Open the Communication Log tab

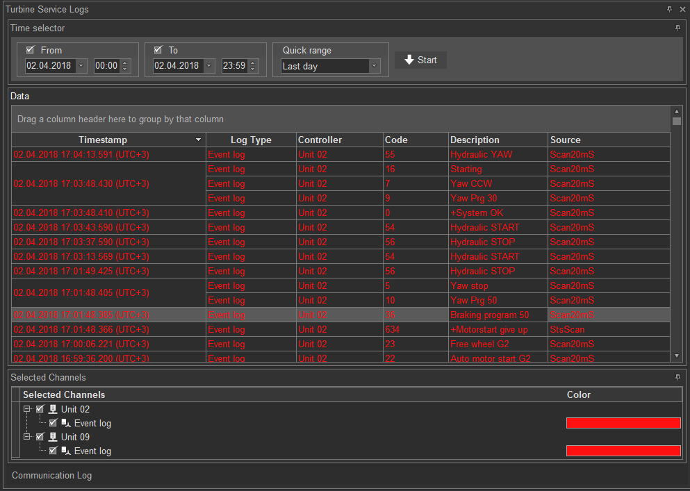tap(52, 476)
